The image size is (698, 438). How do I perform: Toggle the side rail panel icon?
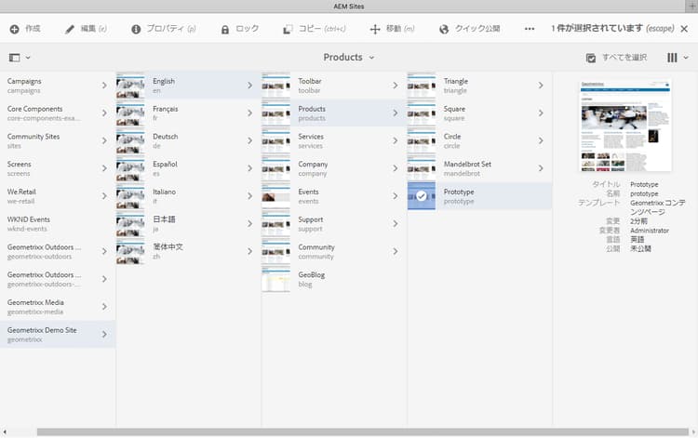point(14,58)
